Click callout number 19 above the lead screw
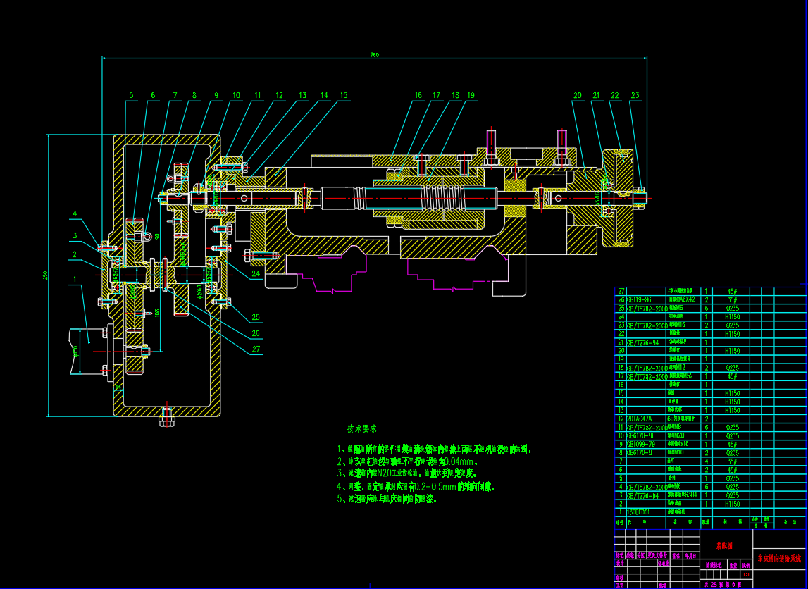The image size is (808, 589). pyautogui.click(x=471, y=95)
